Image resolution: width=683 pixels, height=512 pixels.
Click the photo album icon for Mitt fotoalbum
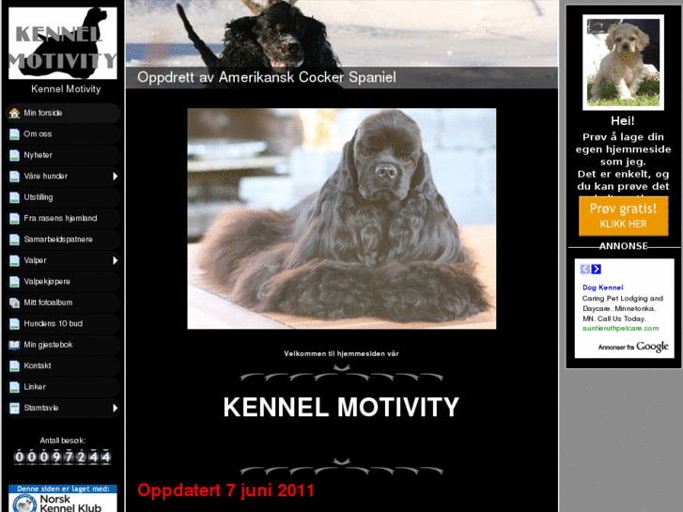14,303
